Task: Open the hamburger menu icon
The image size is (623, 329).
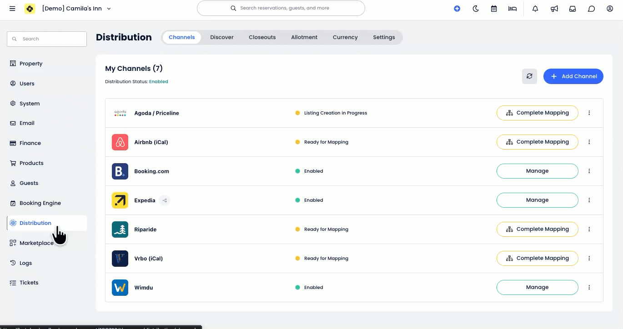Action: (12, 9)
